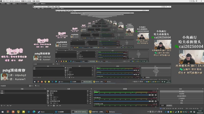Image resolution: width=204 pixels, height=114 pixels.
Task: Open 视频采集设备 mixer channel settings gear
Action: coord(156,101)
